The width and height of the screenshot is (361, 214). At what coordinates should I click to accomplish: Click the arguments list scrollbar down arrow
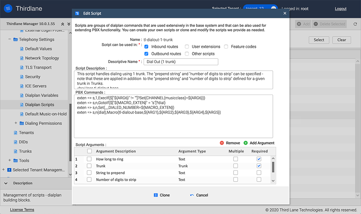(x=273, y=181)
